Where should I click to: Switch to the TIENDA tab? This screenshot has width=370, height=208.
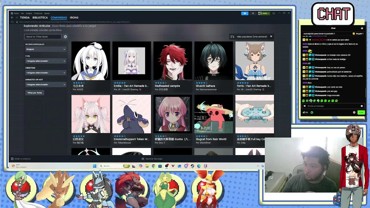coord(25,18)
